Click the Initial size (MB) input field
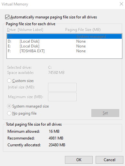This screenshot has width=125, height=166. point(62,87)
